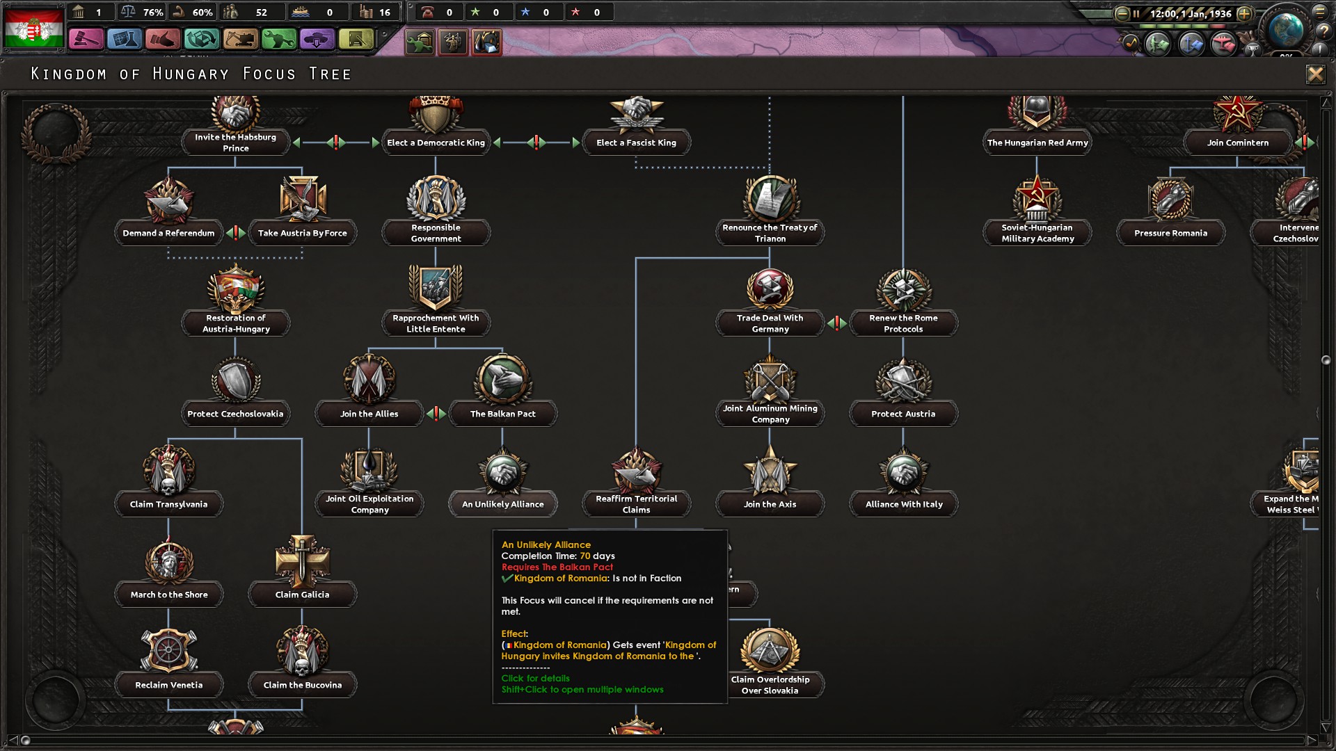Open Recruit and Deploy (purple tank icon)
The height and width of the screenshot is (751, 1336).
[317, 40]
